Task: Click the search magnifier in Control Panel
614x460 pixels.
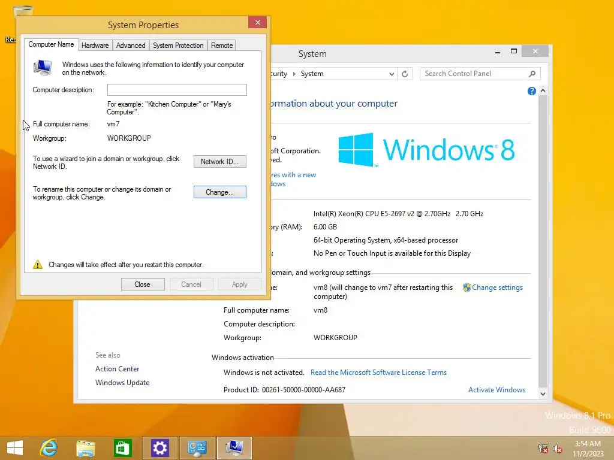Action: 532,74
